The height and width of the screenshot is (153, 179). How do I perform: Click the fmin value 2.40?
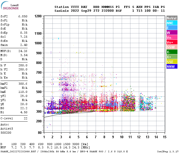click(24, 45)
